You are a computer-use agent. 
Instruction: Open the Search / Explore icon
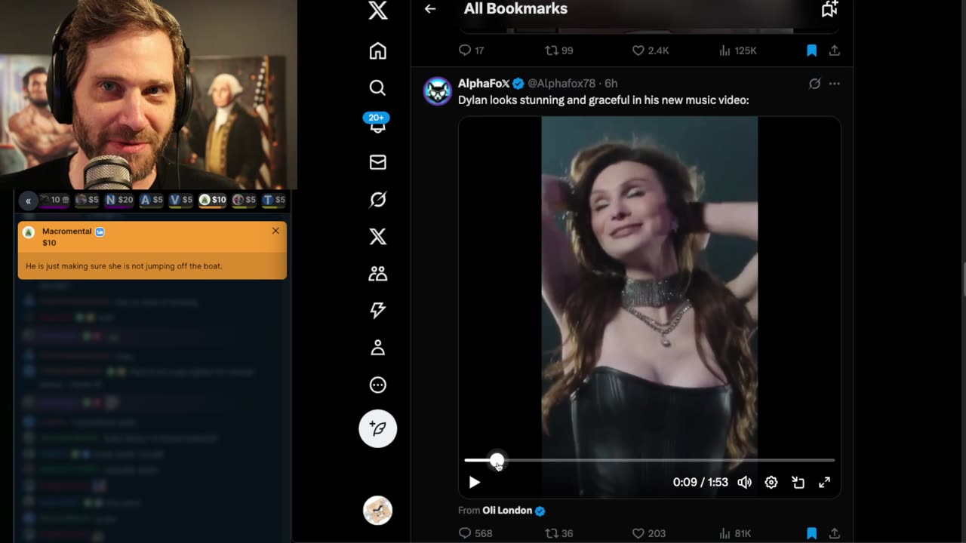(378, 87)
